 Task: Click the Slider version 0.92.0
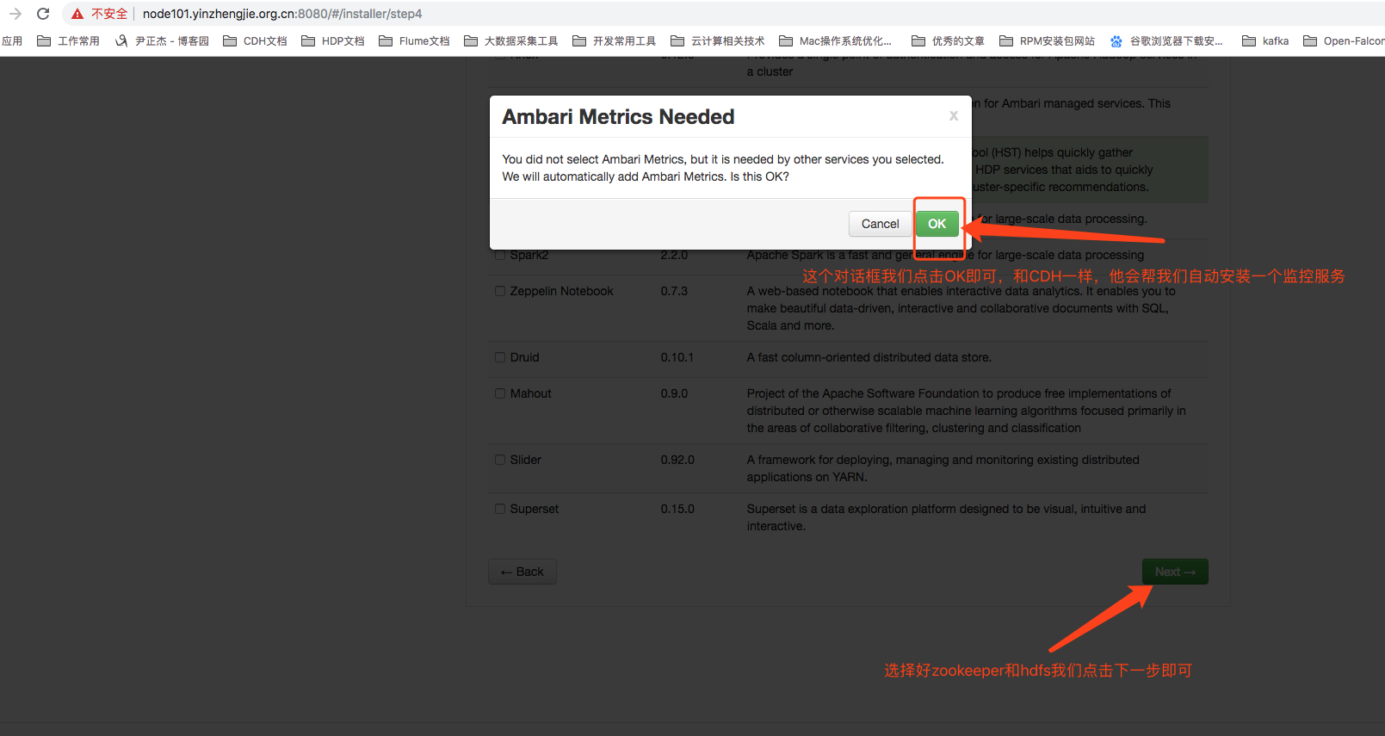pos(677,460)
